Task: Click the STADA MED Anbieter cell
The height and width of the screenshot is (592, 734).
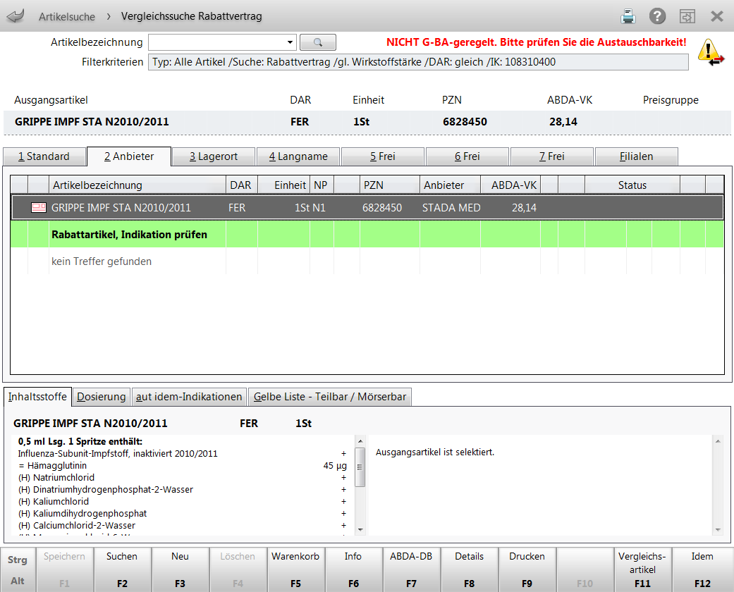Action: click(451, 208)
